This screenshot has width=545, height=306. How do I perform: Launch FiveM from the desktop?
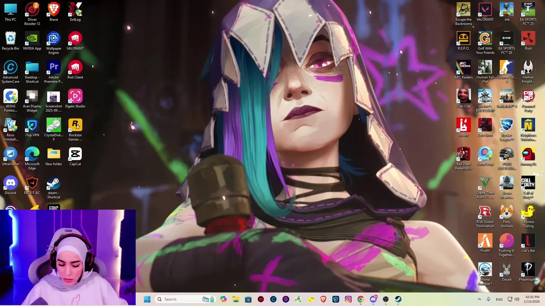pos(485,243)
